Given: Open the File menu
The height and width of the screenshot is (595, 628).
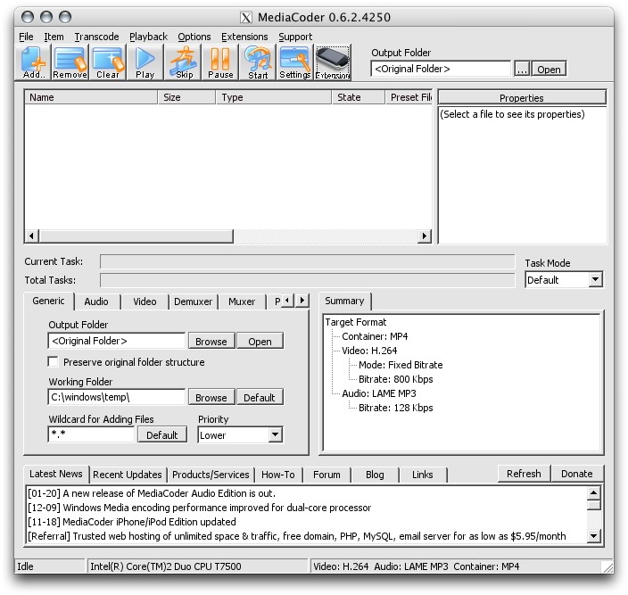Looking at the screenshot, I should (x=26, y=37).
